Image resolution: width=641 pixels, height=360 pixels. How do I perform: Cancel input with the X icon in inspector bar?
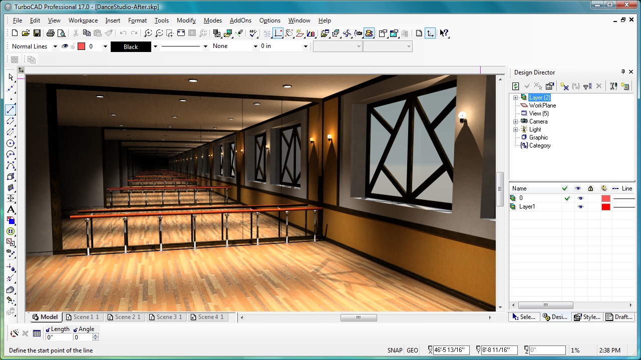point(26,333)
